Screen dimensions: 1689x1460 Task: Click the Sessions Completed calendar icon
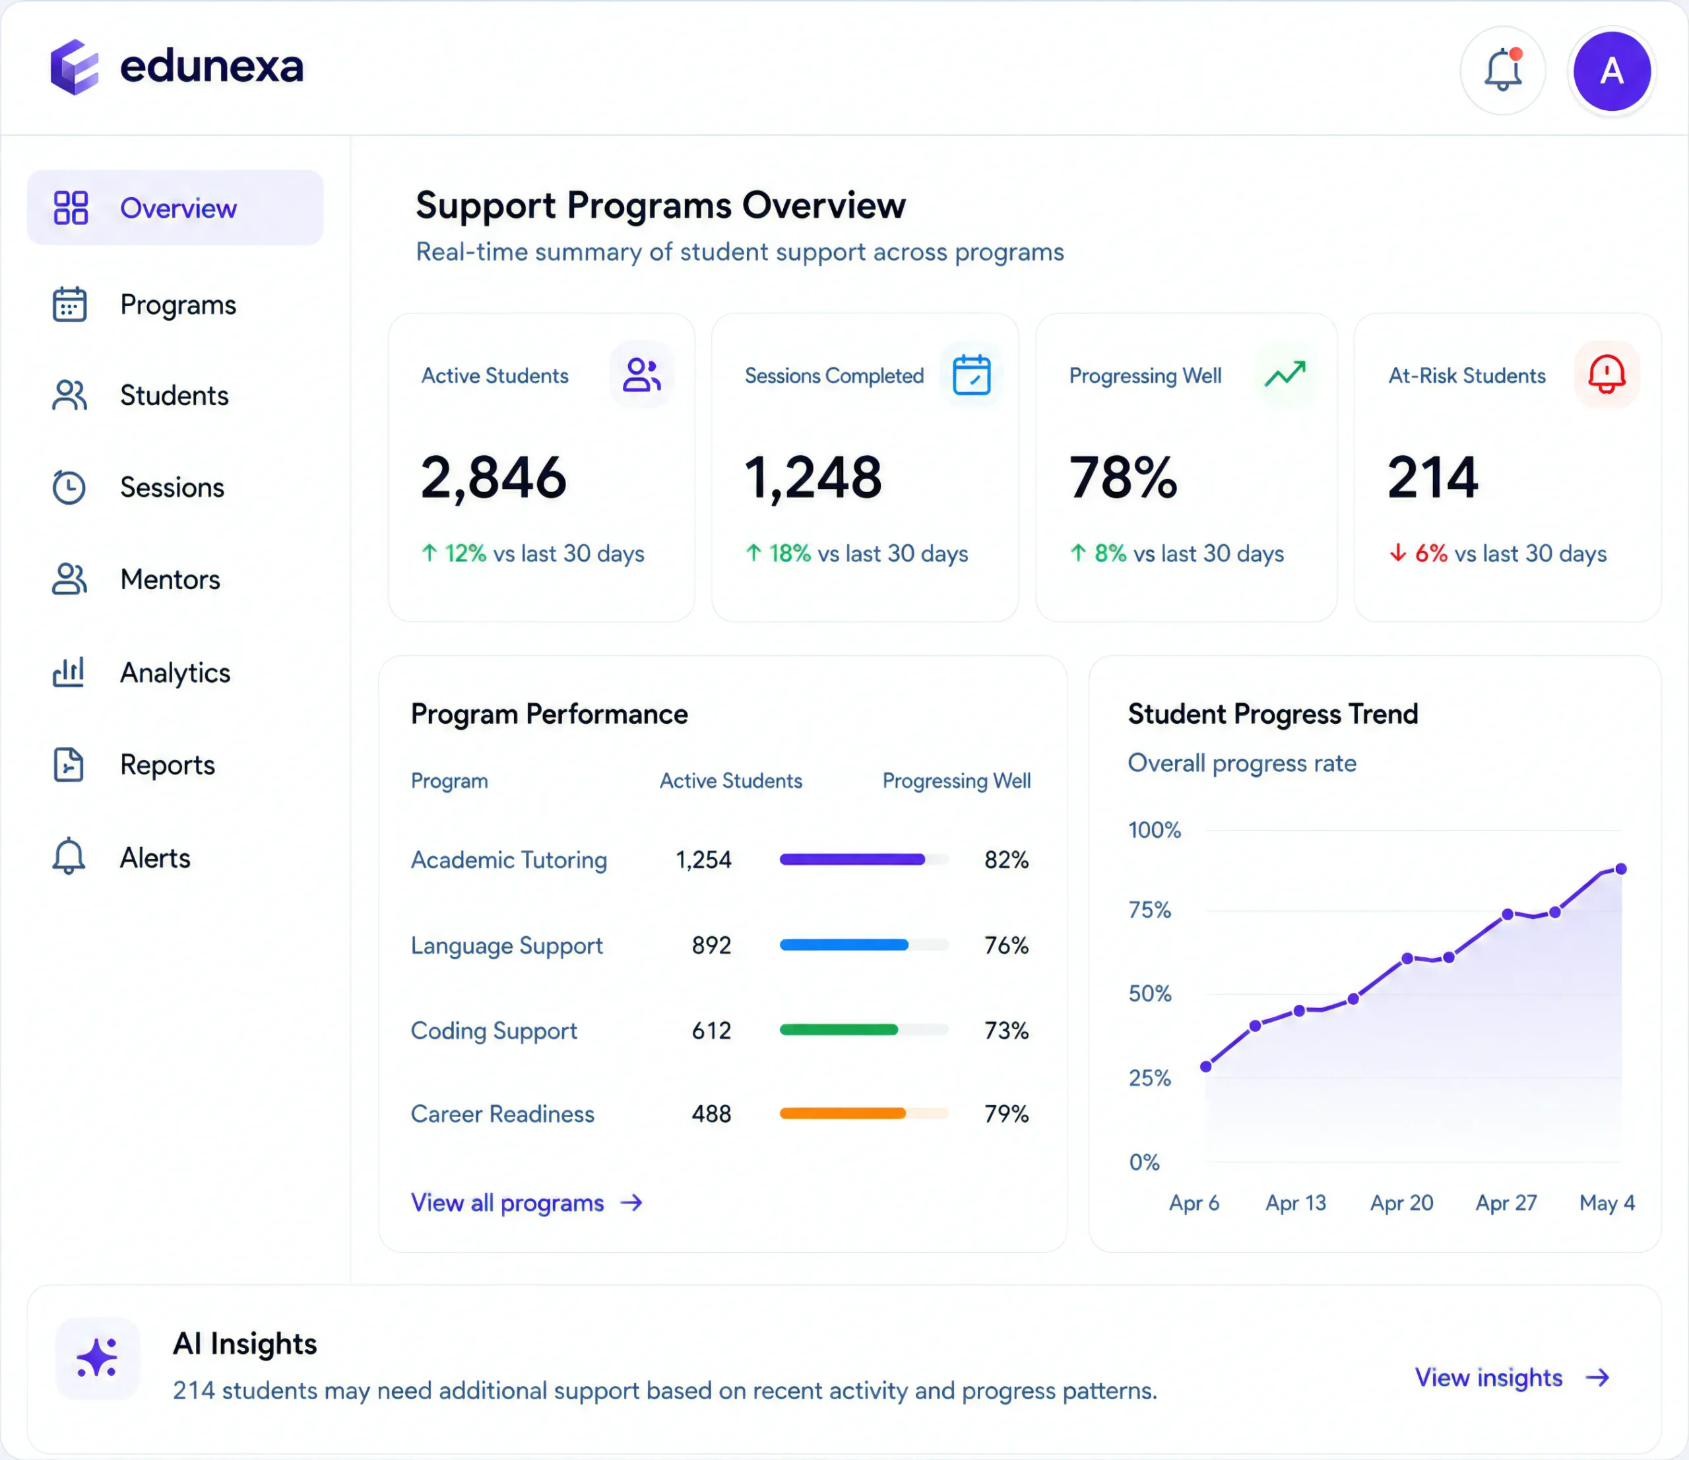click(x=971, y=375)
